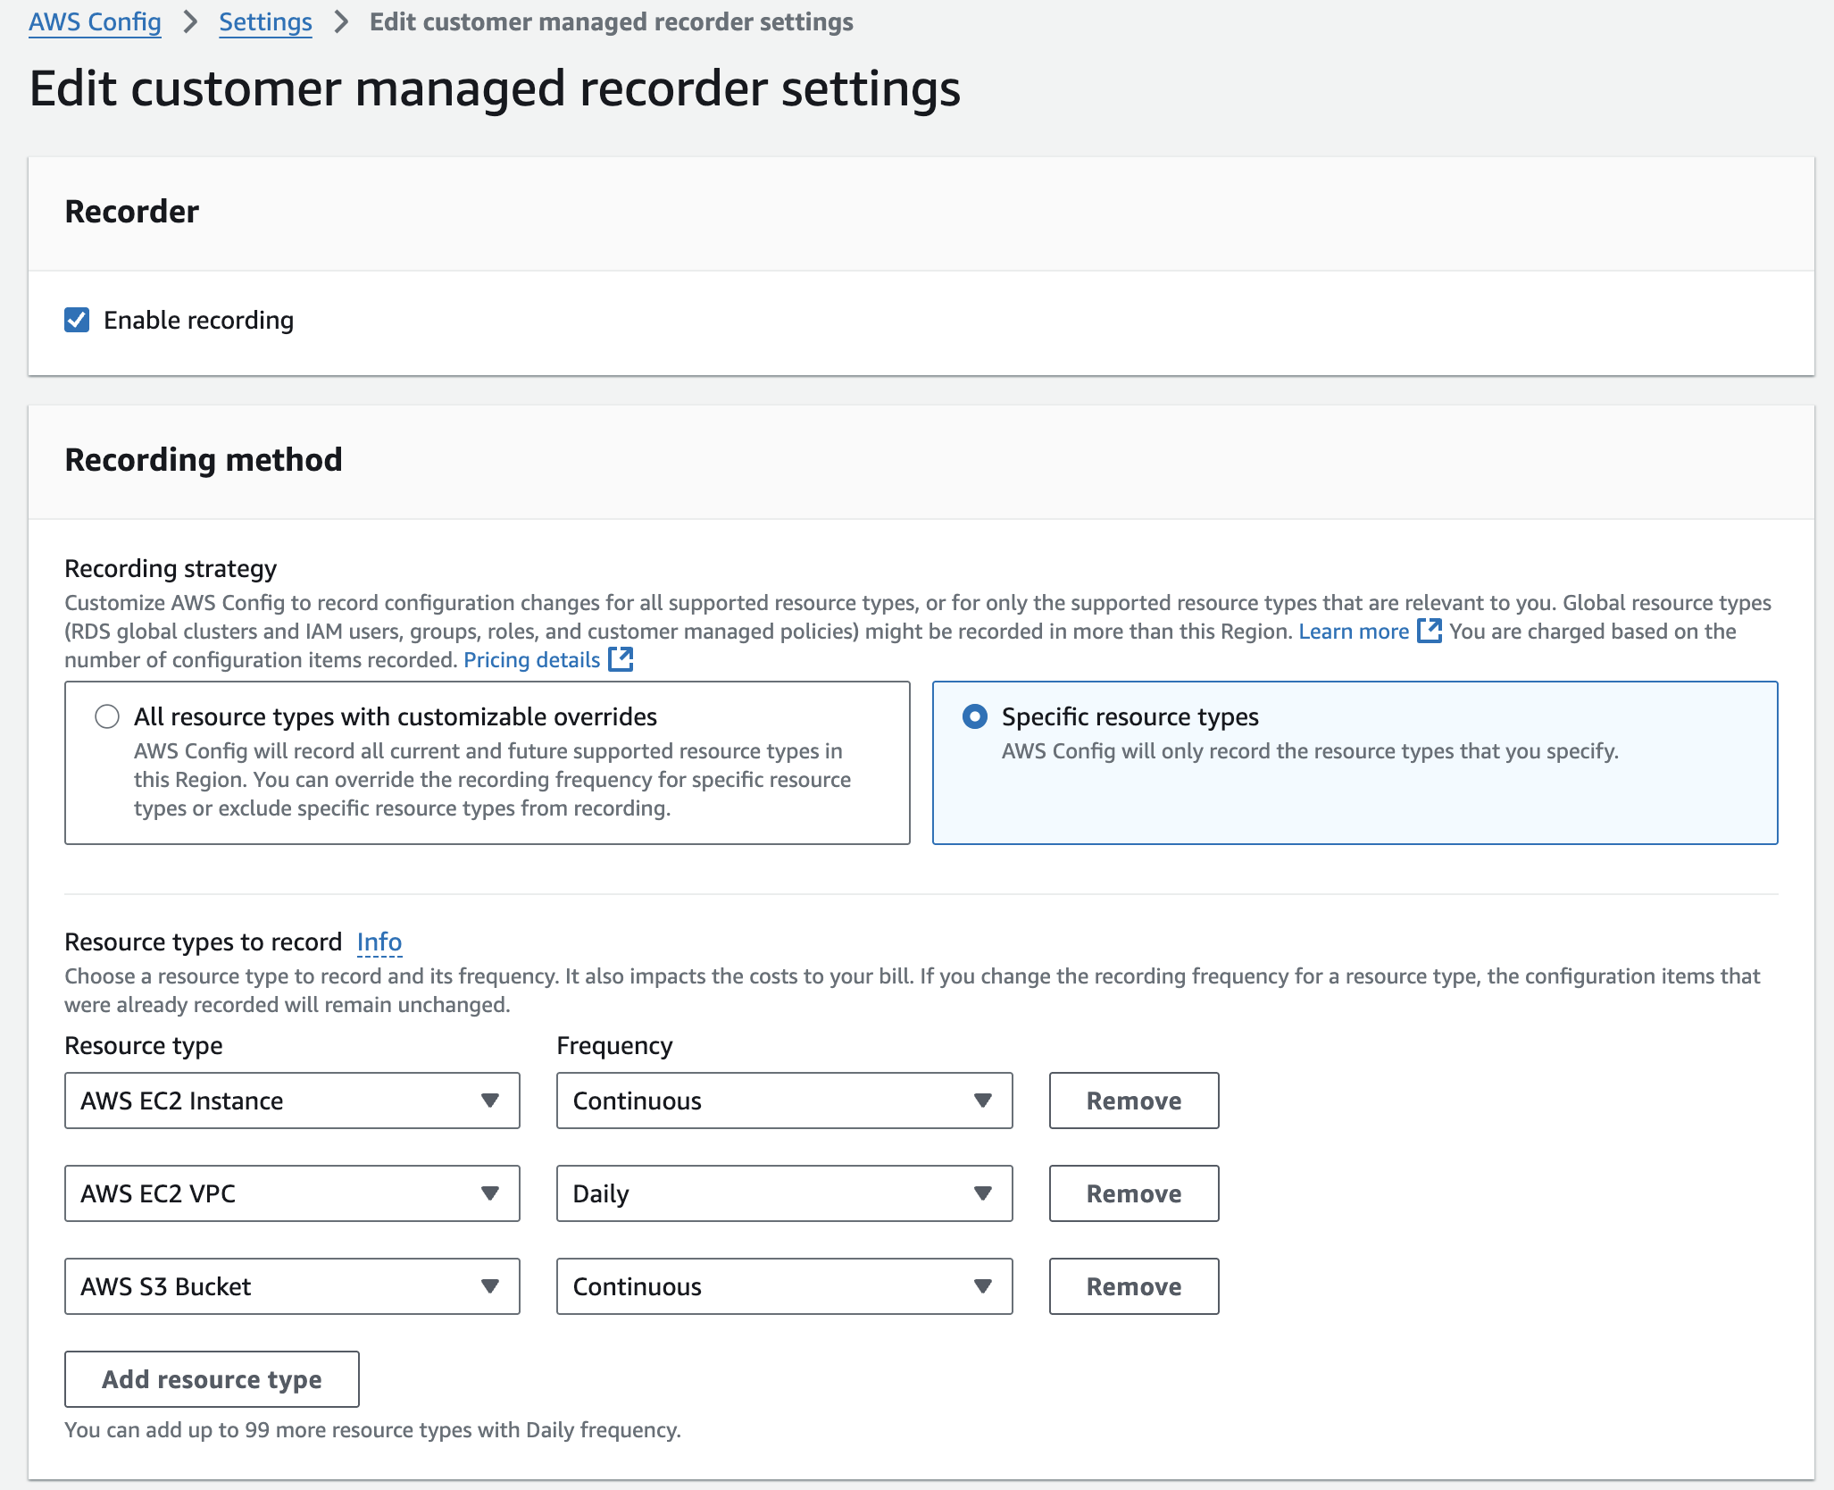This screenshot has width=1834, height=1490.
Task: Select Specific resource types radio option
Action: (x=975, y=716)
